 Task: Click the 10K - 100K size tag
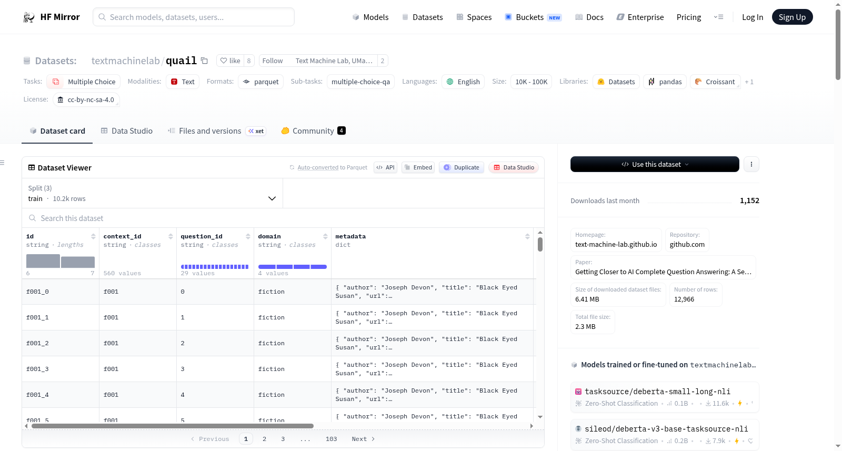click(531, 82)
